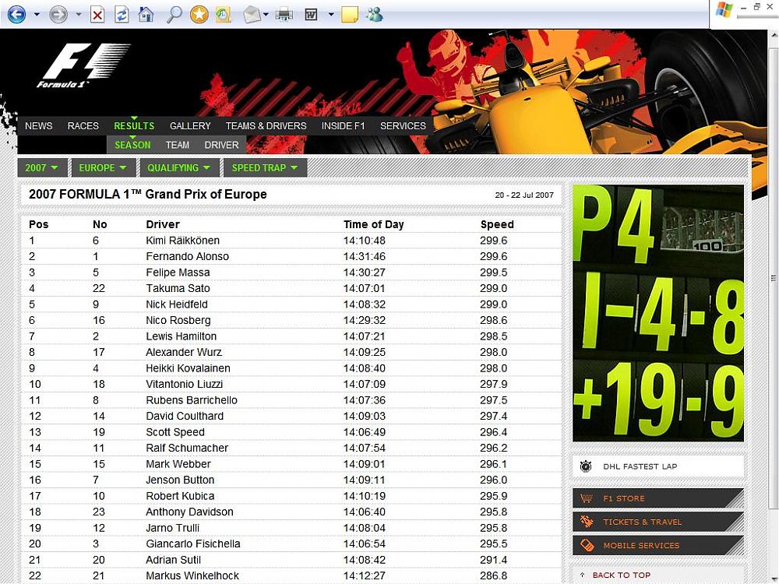The height and width of the screenshot is (584, 779).
Task: Open the Messenger people icon
Action: click(375, 14)
